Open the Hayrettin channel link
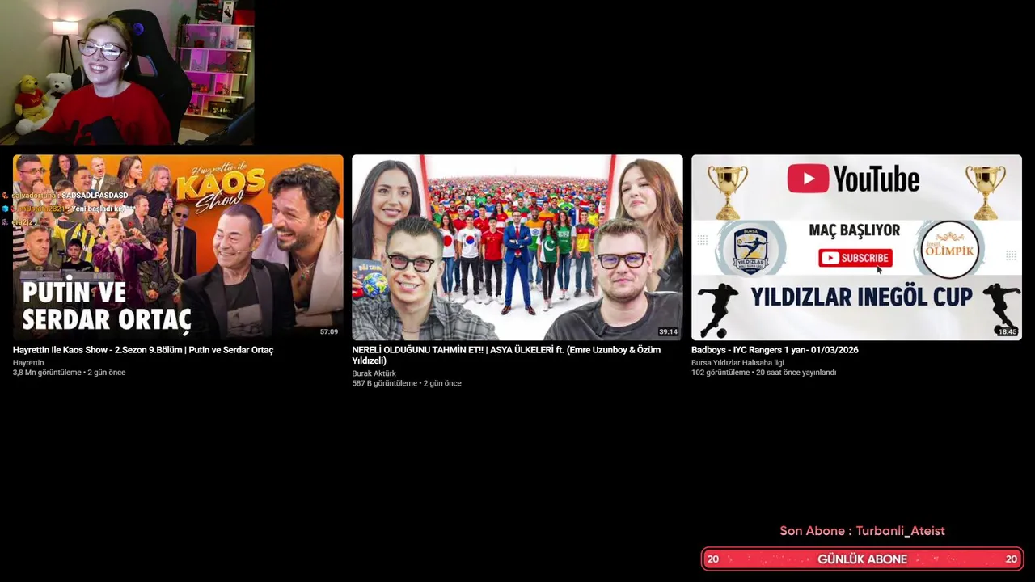This screenshot has height=582, width=1035. (28, 363)
